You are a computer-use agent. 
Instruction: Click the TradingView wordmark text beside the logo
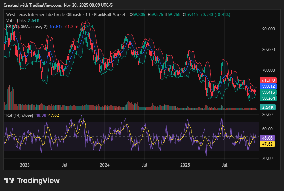coord(38,181)
